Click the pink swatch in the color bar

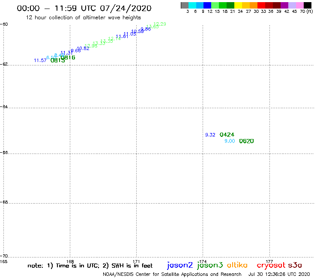(x=299, y=5)
